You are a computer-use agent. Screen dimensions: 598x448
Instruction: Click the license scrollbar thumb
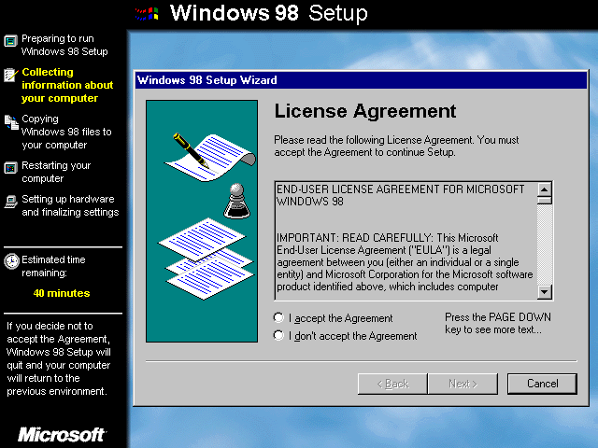click(545, 198)
